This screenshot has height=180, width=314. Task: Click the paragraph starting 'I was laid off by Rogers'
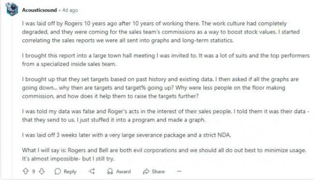tap(161, 32)
